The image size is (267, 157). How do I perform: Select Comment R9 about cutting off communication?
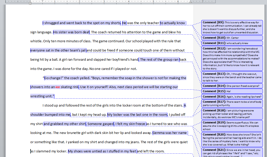[232, 27]
